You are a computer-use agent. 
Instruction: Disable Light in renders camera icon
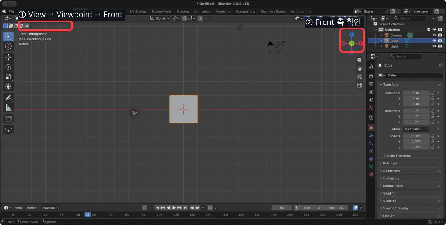click(x=440, y=46)
